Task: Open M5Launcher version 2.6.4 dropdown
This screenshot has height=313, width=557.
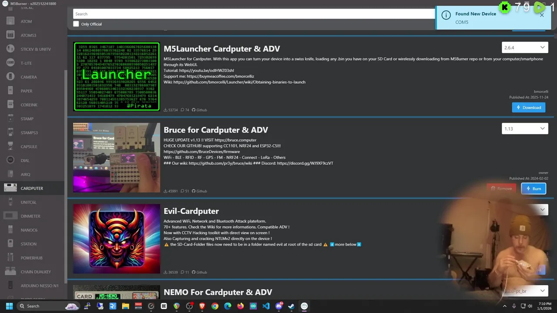Action: pyautogui.click(x=525, y=47)
